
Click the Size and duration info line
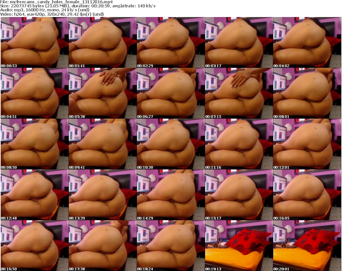[x=77, y=6]
